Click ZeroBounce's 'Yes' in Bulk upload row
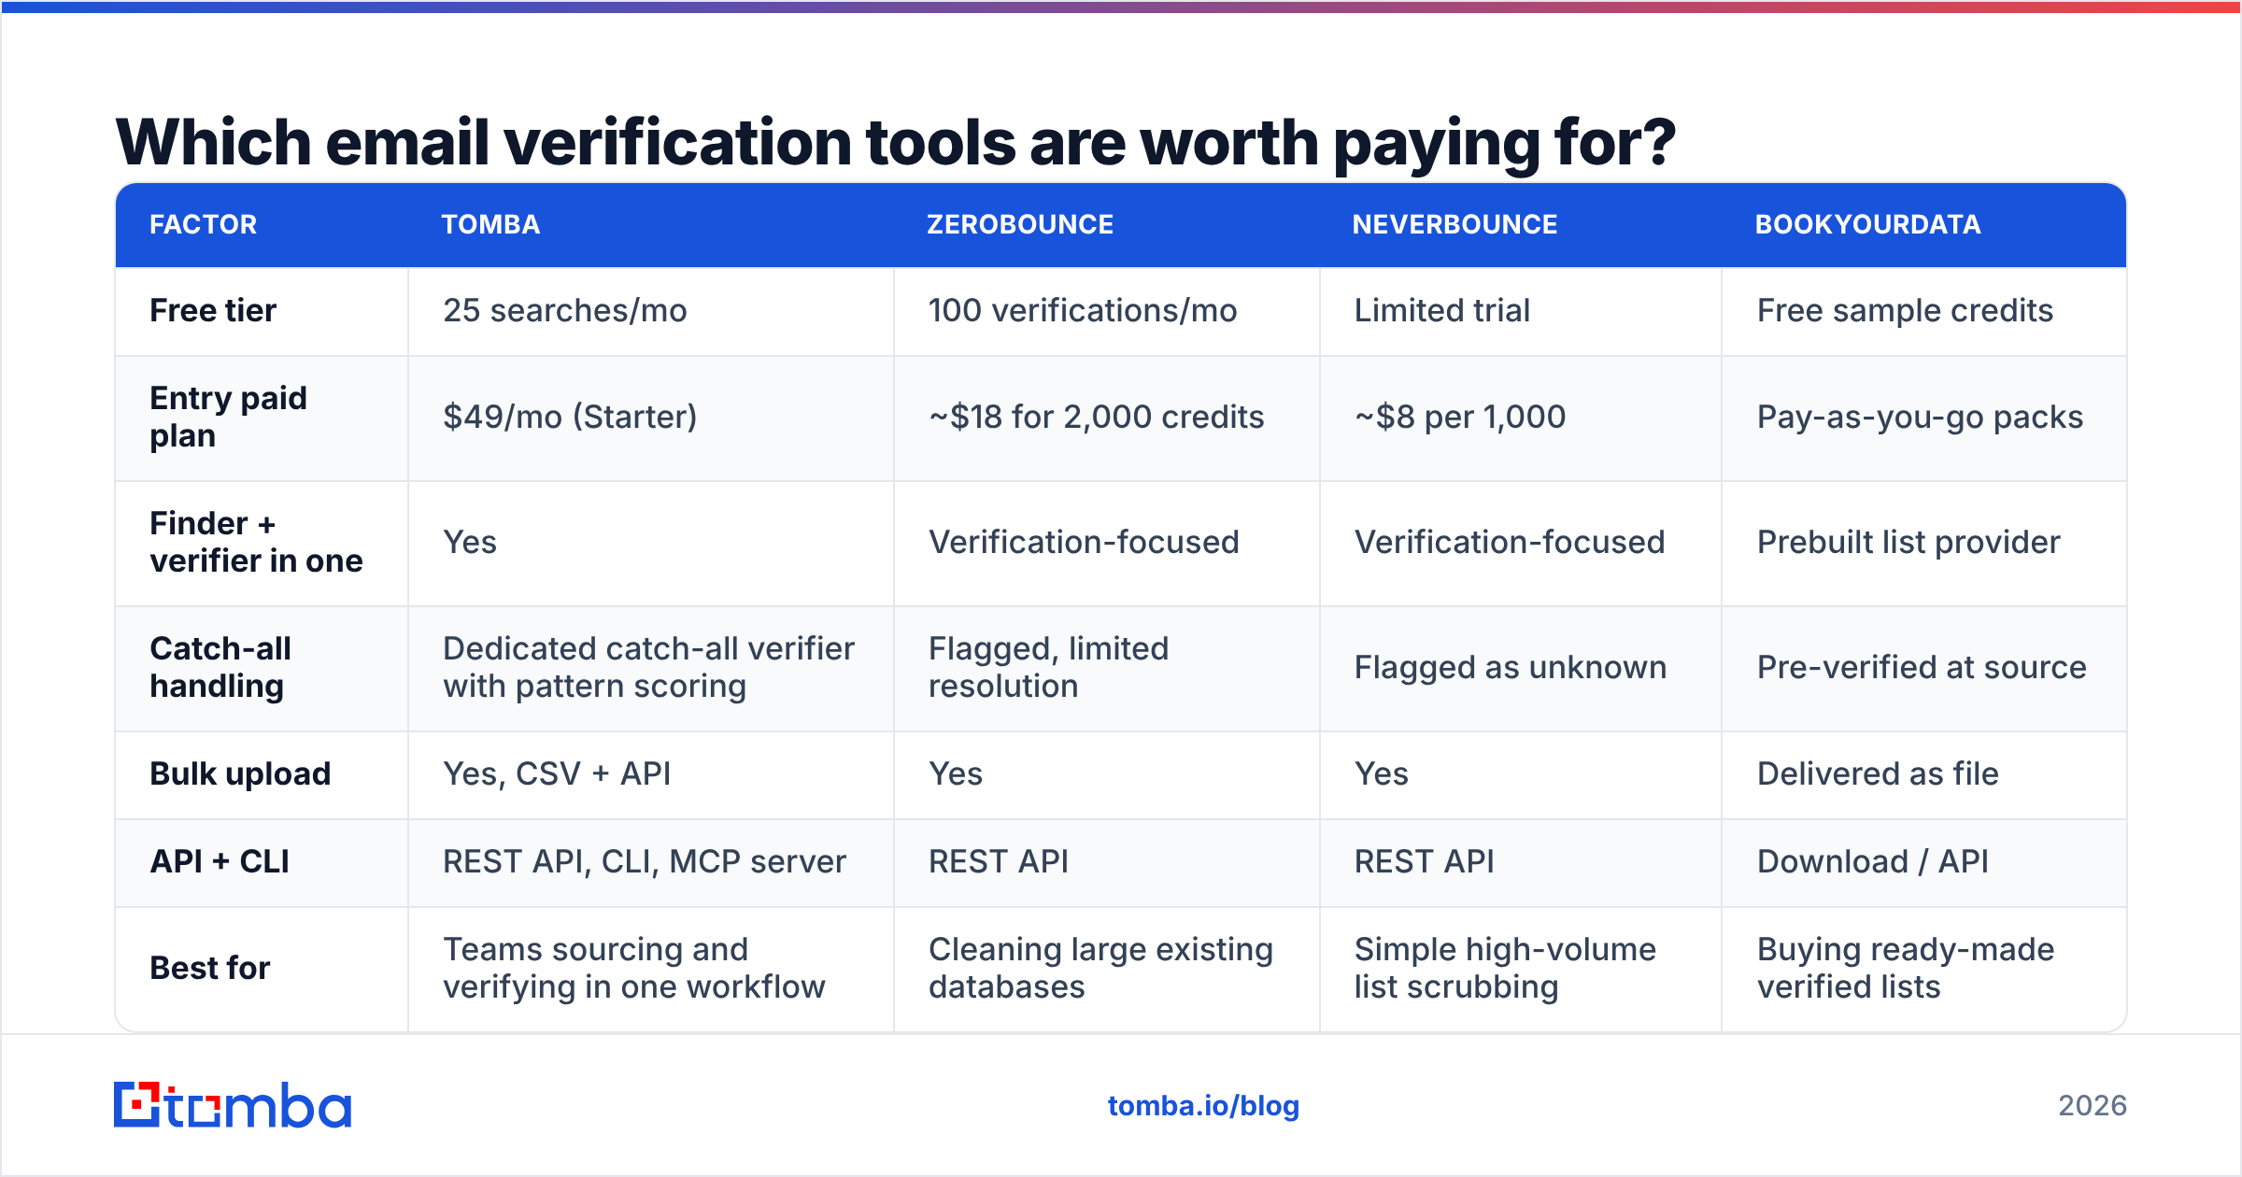The height and width of the screenshot is (1177, 2242). point(956,773)
